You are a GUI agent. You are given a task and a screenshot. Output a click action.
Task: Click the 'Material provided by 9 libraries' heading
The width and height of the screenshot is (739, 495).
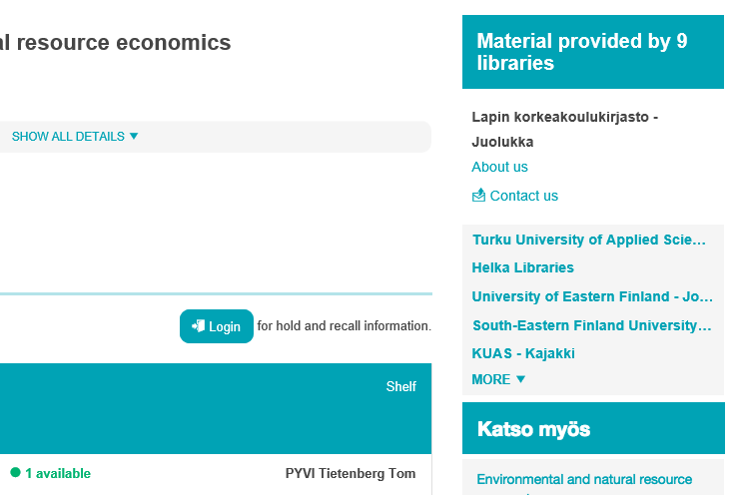click(582, 52)
